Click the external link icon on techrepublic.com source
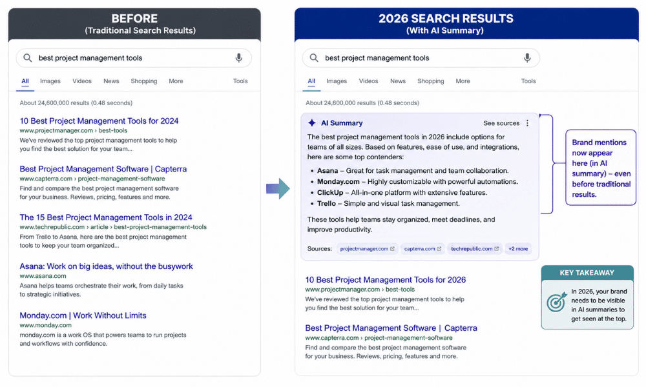 coord(496,249)
